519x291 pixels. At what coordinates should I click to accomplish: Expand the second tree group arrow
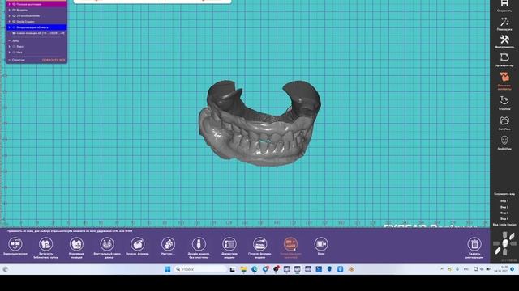[x=9, y=11]
